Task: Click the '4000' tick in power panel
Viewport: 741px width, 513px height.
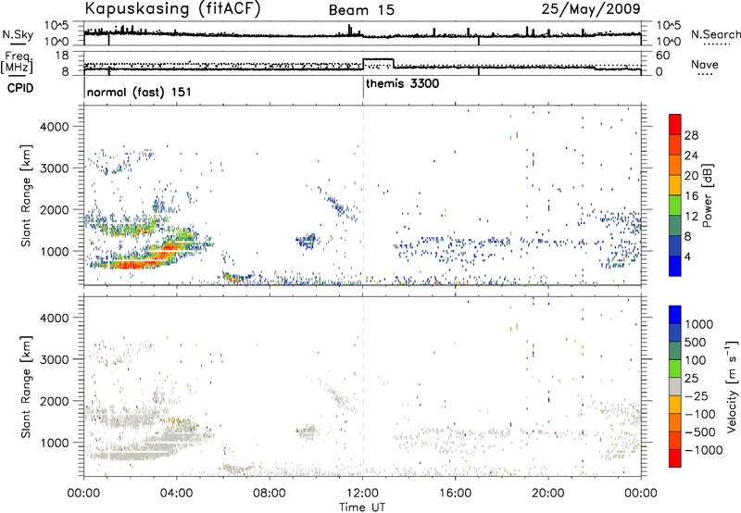Action: click(55, 127)
